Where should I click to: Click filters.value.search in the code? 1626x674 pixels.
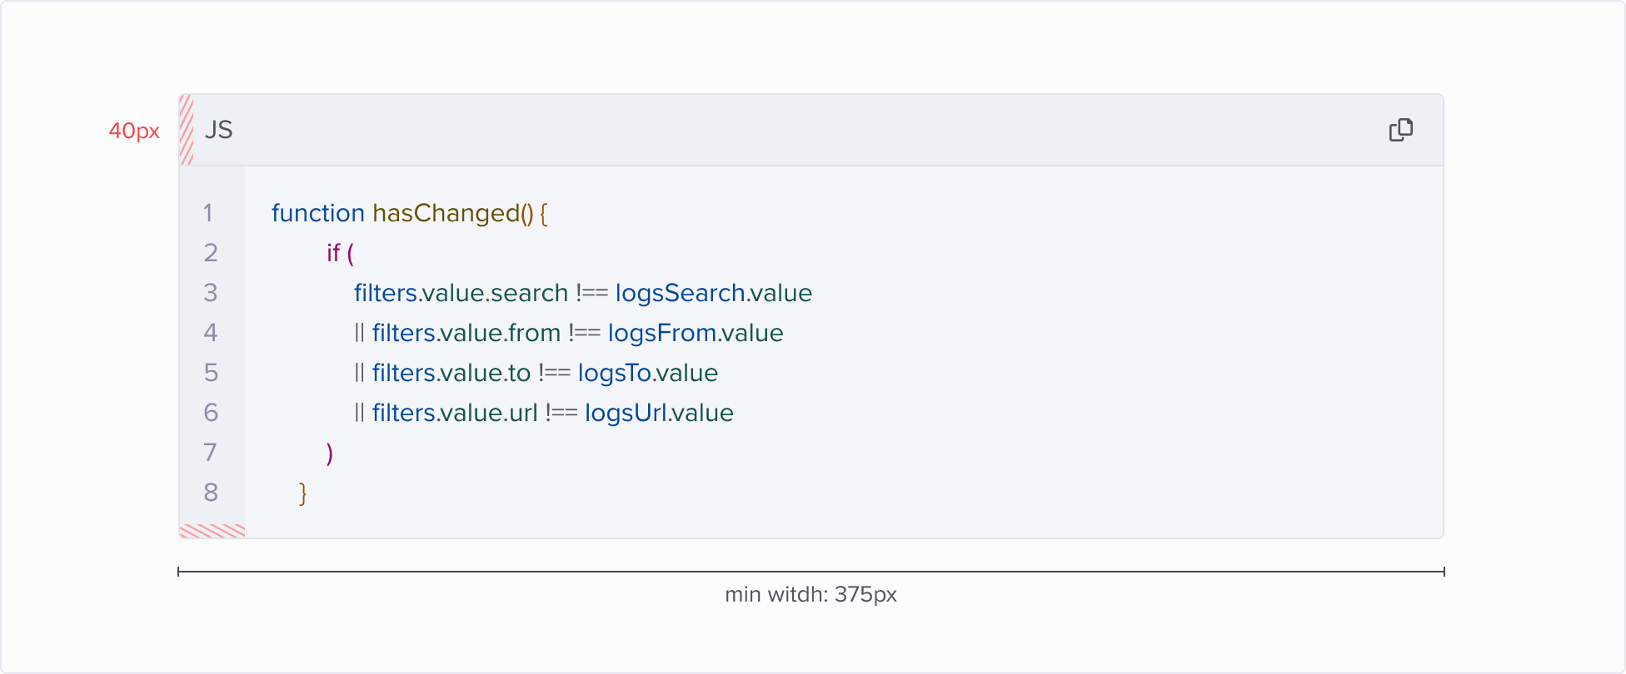(461, 293)
